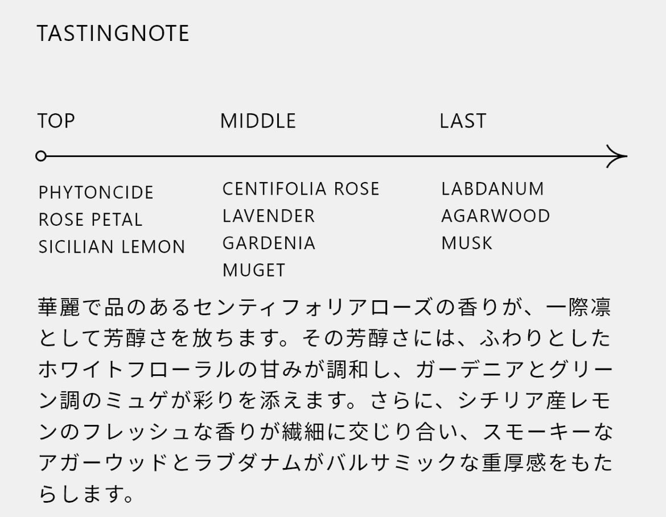Image resolution: width=666 pixels, height=517 pixels.
Task: Click the description line mentioning ホワイトフローラル
Action: 325,369
